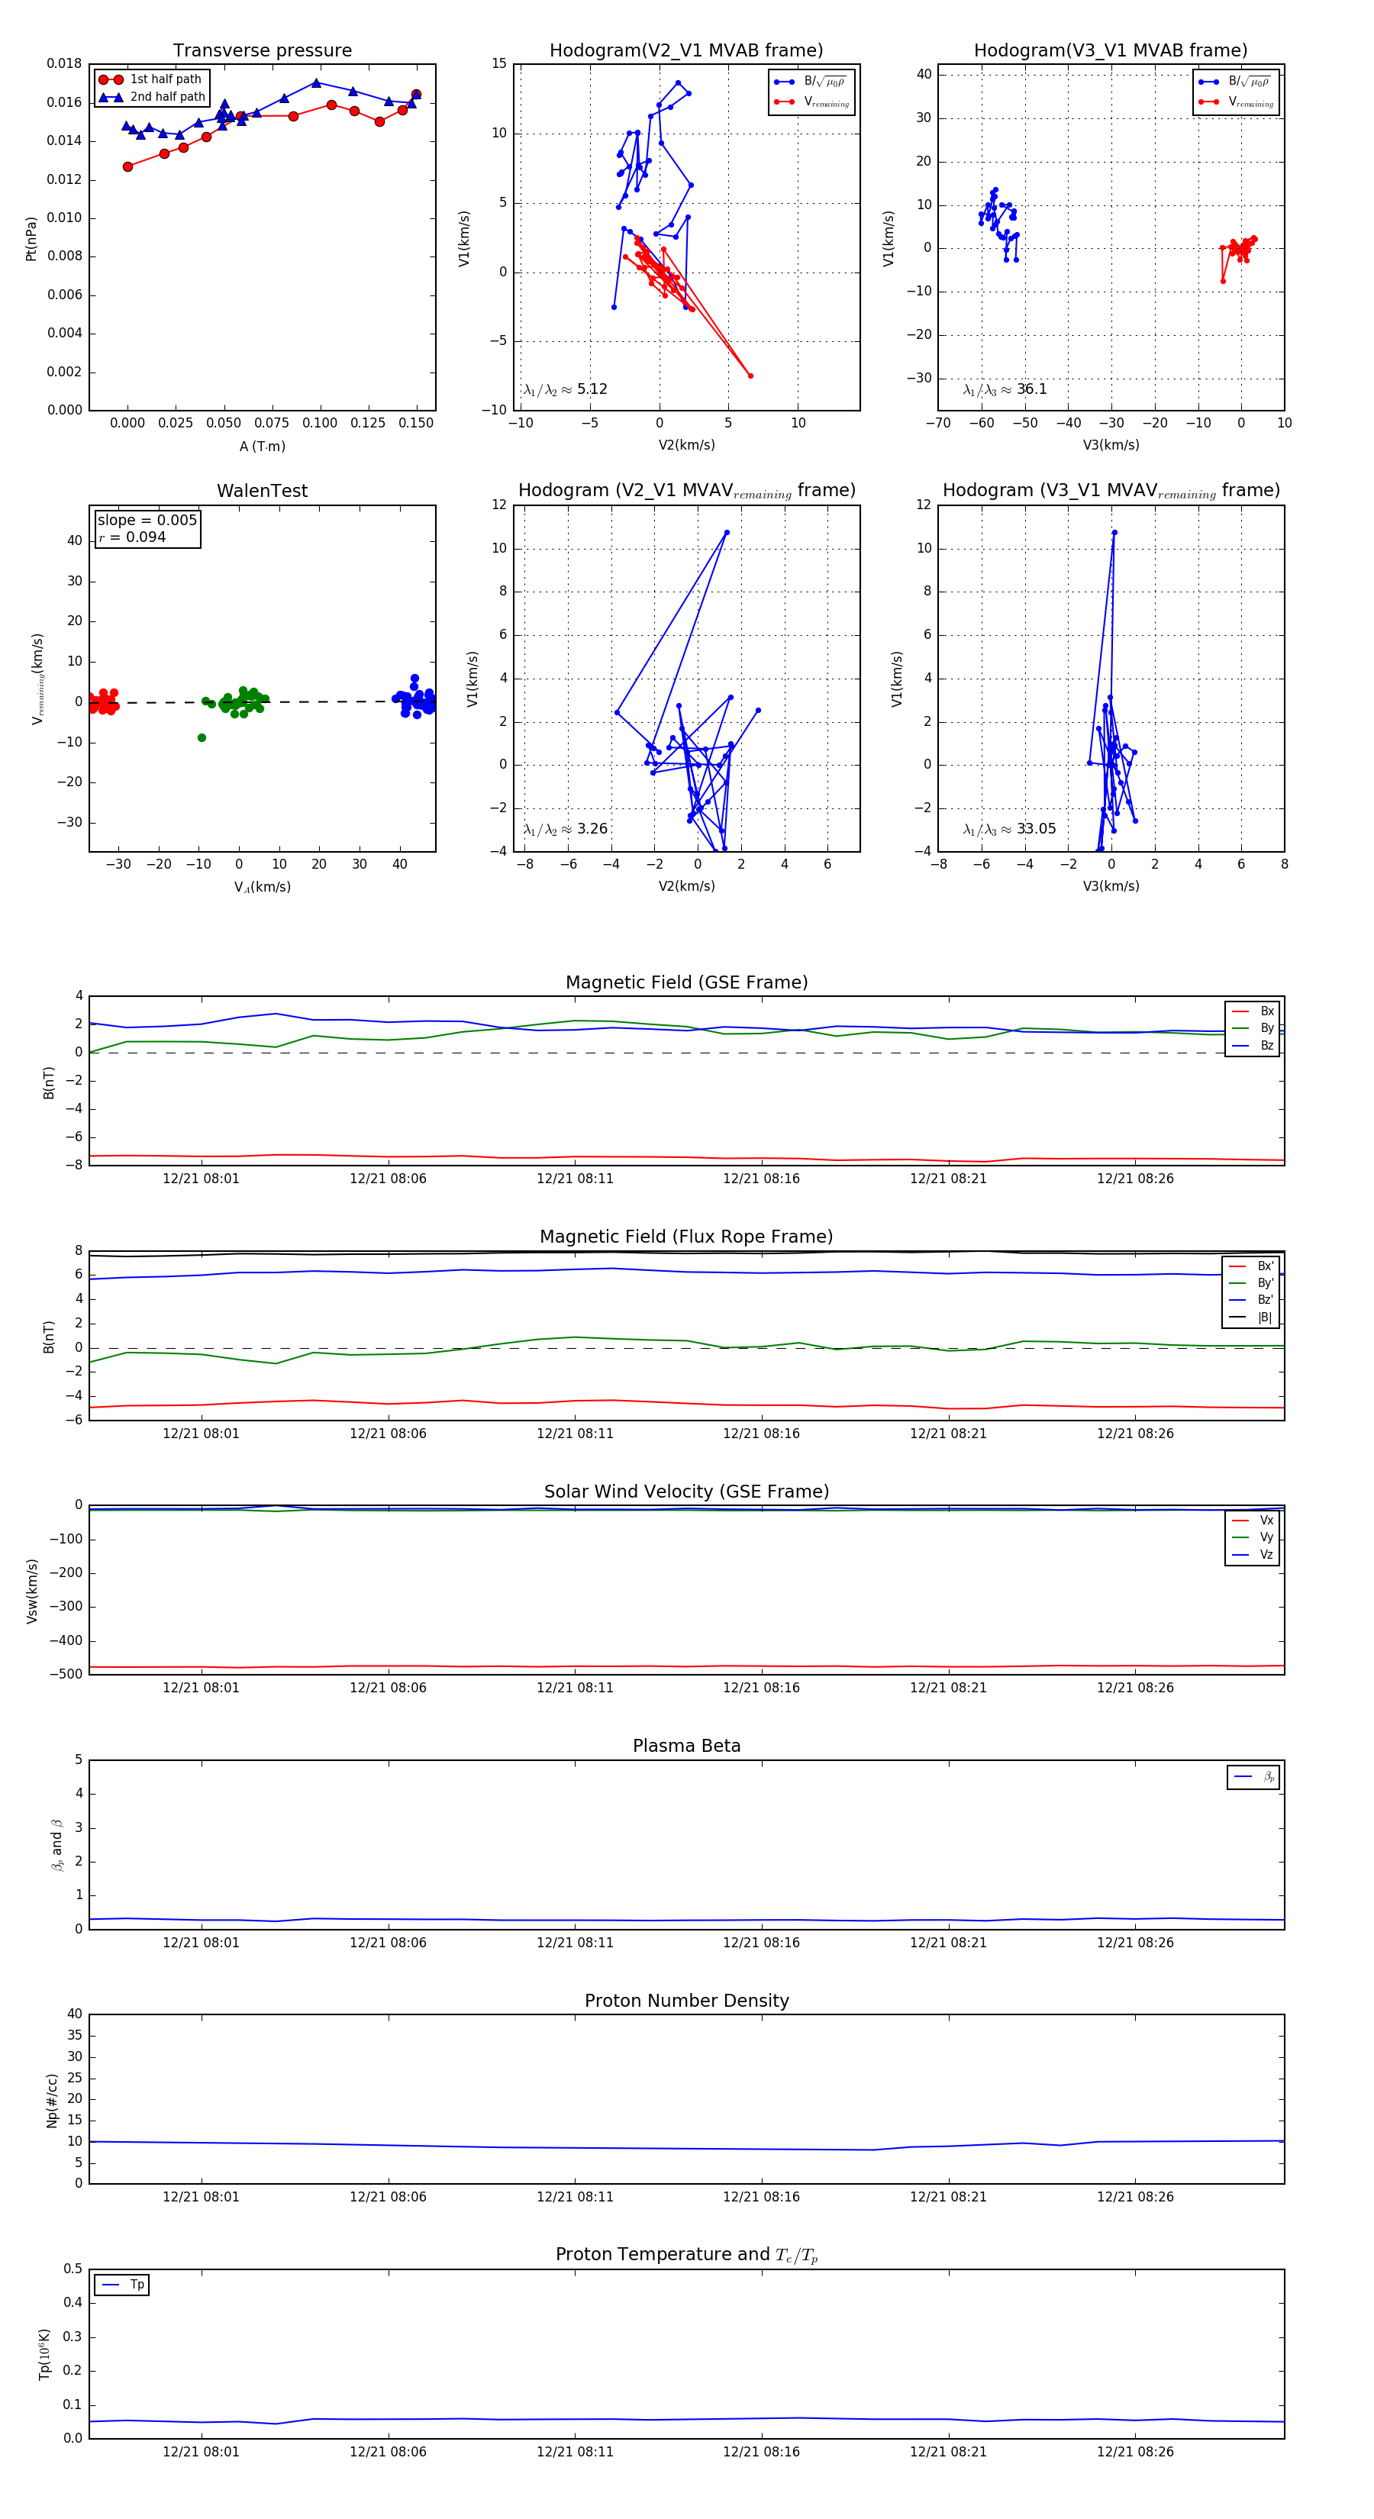Click the "Hodogram (V3_V1 MVAV remaining frame)" title
Image resolution: width=1374 pixels, height=2519 pixels.
coord(1111,491)
